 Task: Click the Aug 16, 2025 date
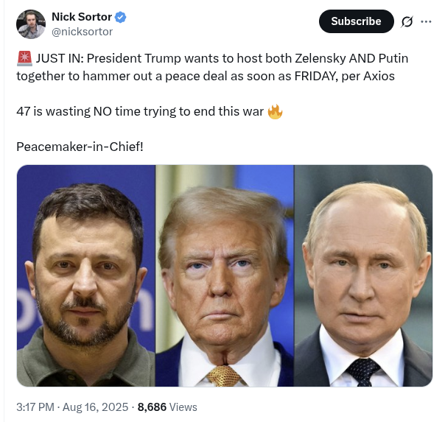click(95, 407)
